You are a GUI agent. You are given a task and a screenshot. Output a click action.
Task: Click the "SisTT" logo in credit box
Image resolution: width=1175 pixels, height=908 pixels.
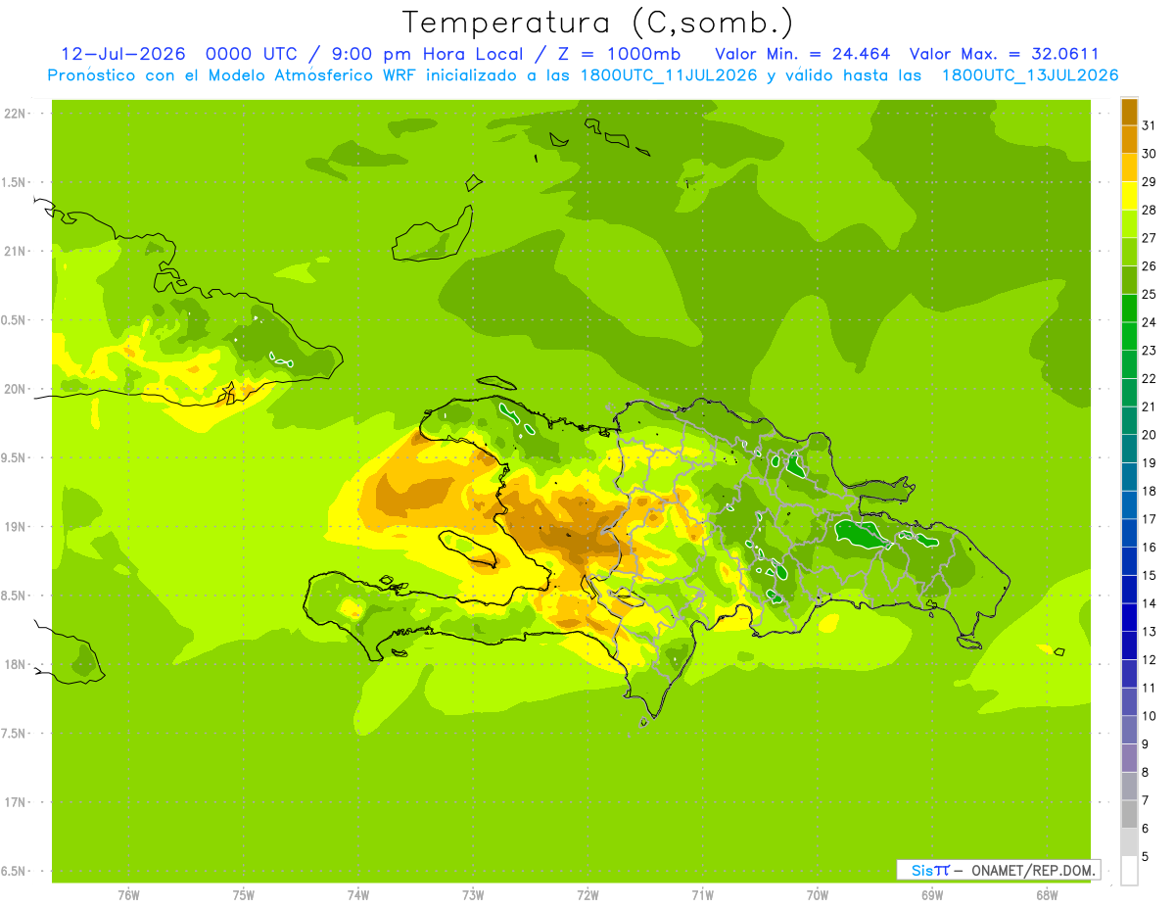[x=929, y=870]
